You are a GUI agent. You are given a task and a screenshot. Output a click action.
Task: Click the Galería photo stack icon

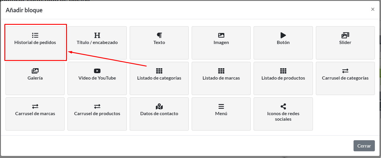[35, 71]
